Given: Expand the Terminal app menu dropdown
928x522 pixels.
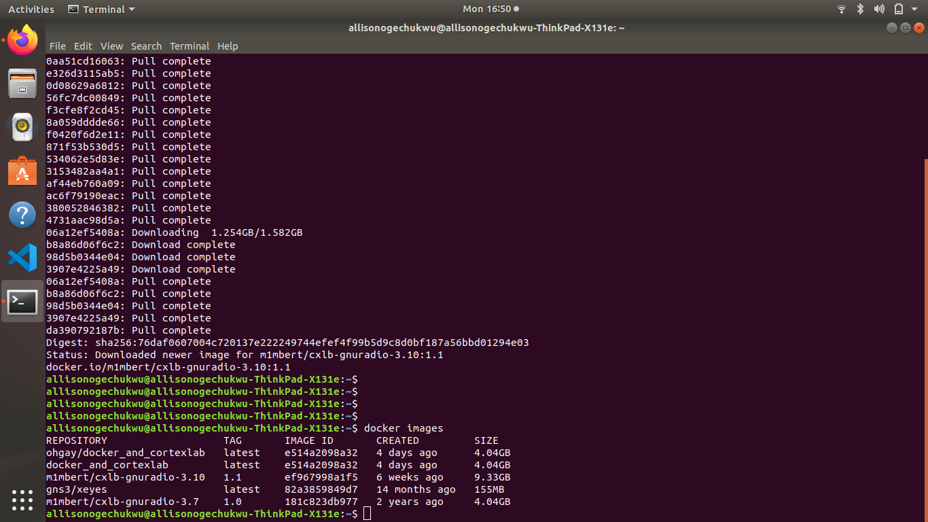Looking at the screenshot, I should point(102,10).
